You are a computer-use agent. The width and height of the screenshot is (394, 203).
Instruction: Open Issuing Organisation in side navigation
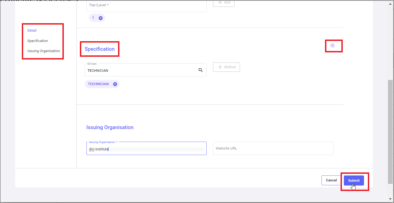[x=44, y=51]
